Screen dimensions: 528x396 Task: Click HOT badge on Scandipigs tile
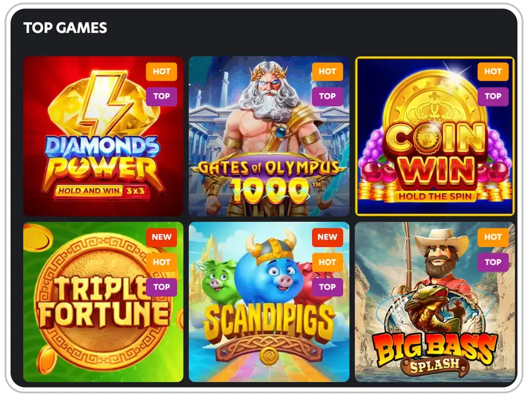(x=327, y=262)
